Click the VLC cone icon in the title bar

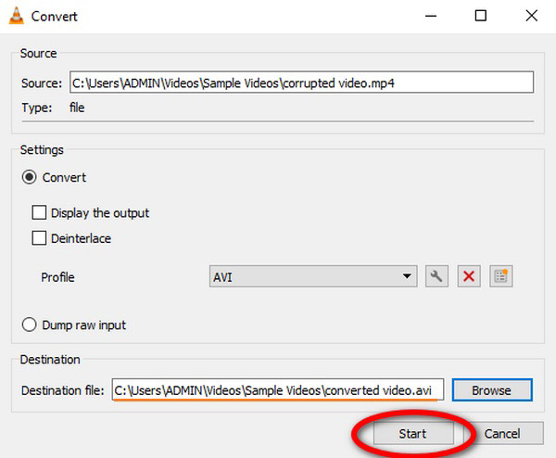(16, 16)
